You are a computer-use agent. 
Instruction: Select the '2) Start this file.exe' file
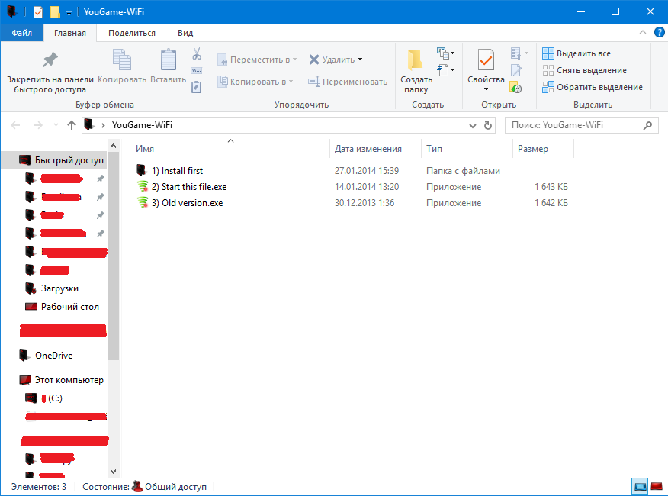(x=194, y=187)
